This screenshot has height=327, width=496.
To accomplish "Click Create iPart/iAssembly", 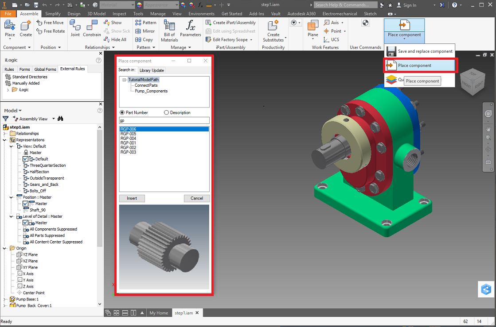I will (x=230, y=23).
